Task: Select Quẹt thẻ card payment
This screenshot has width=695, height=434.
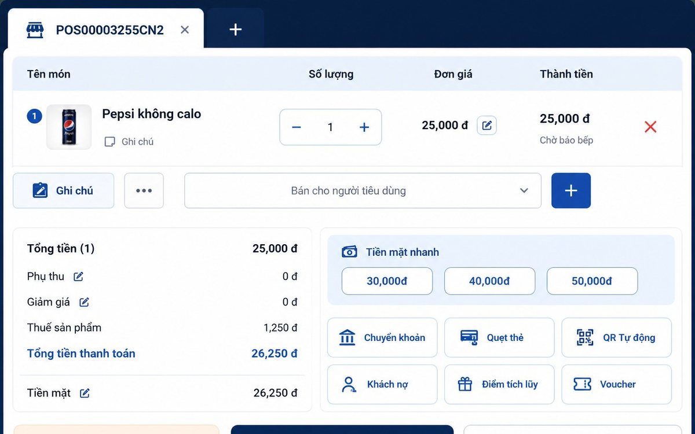Action: coord(499,337)
